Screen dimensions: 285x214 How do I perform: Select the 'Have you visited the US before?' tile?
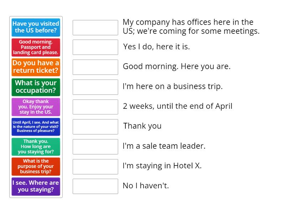pyautogui.click(x=36, y=27)
